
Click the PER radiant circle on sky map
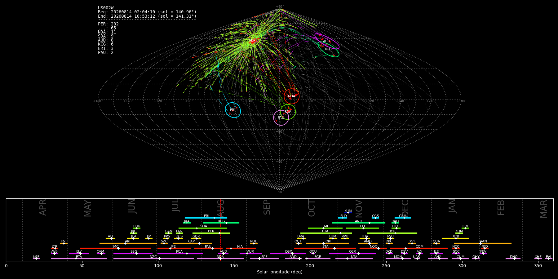[x=253, y=41]
